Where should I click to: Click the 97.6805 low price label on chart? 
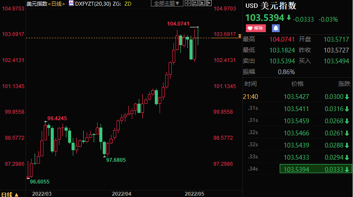click(x=116, y=160)
